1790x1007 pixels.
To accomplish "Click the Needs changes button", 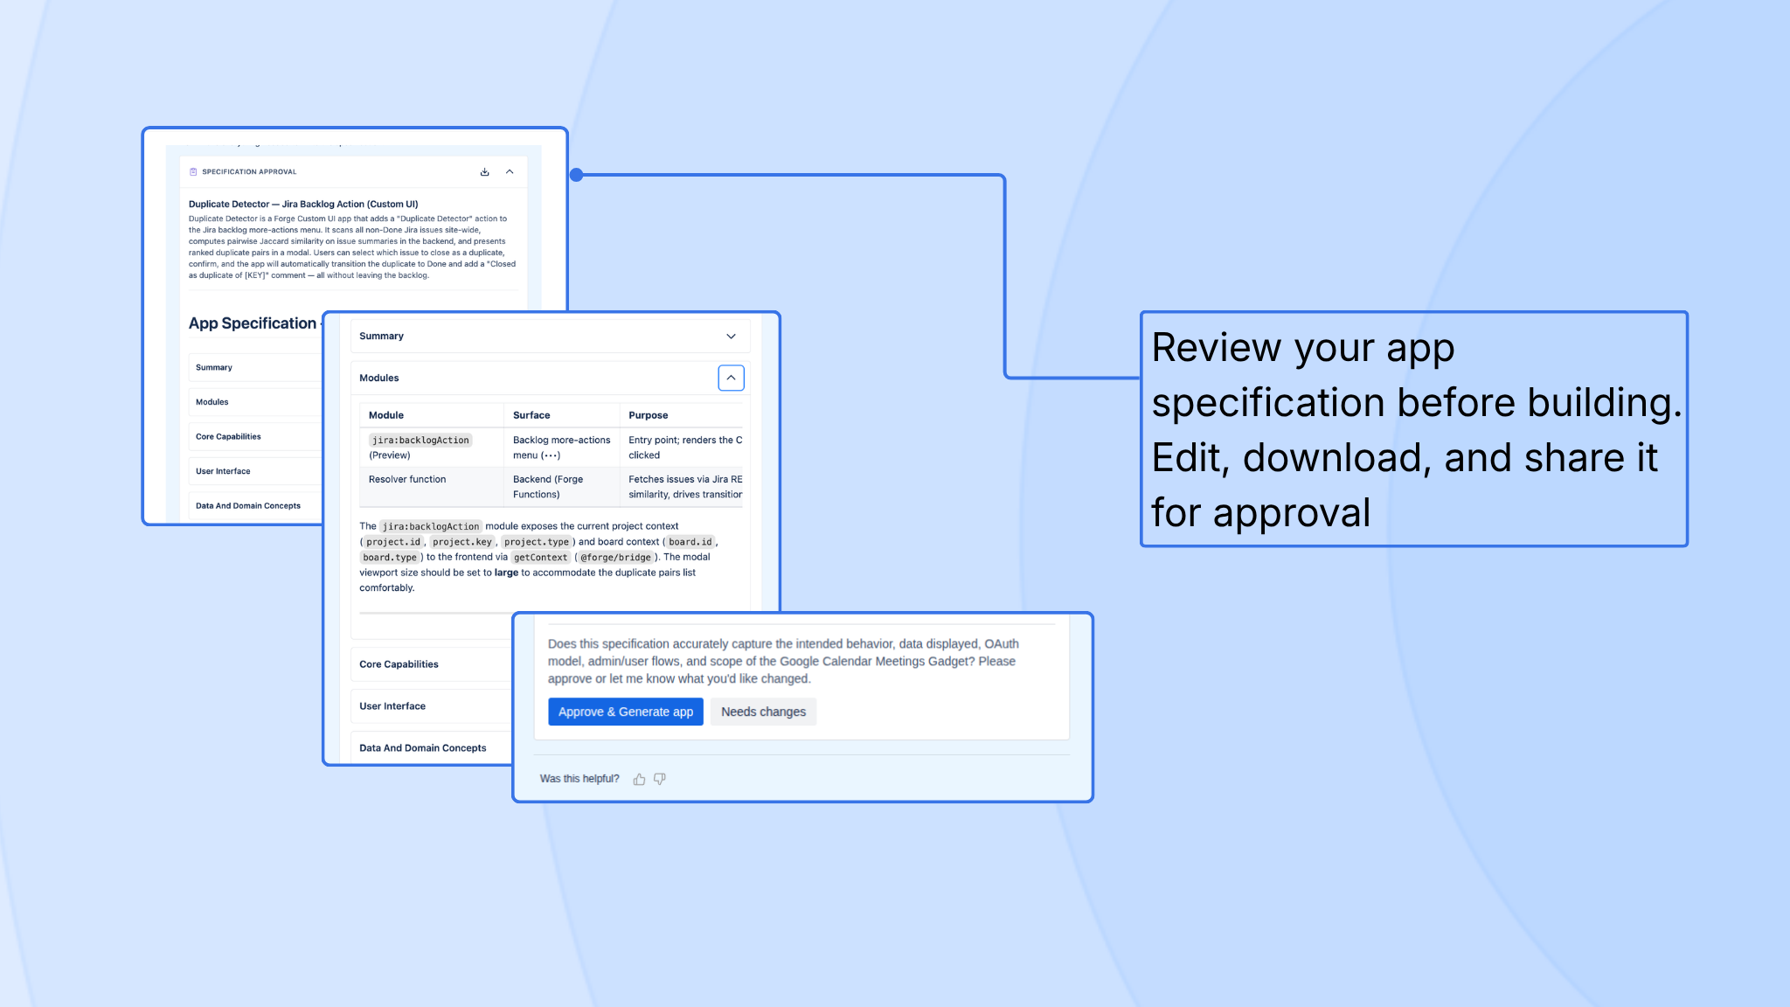I will click(763, 712).
